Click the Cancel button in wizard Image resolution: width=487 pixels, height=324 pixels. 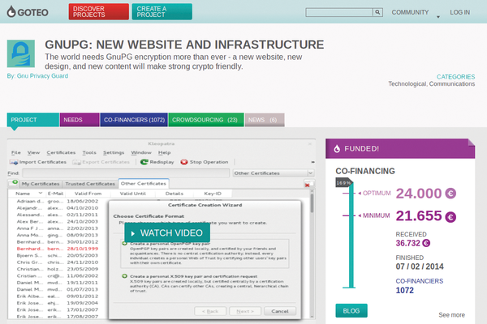pyautogui.click(x=280, y=311)
